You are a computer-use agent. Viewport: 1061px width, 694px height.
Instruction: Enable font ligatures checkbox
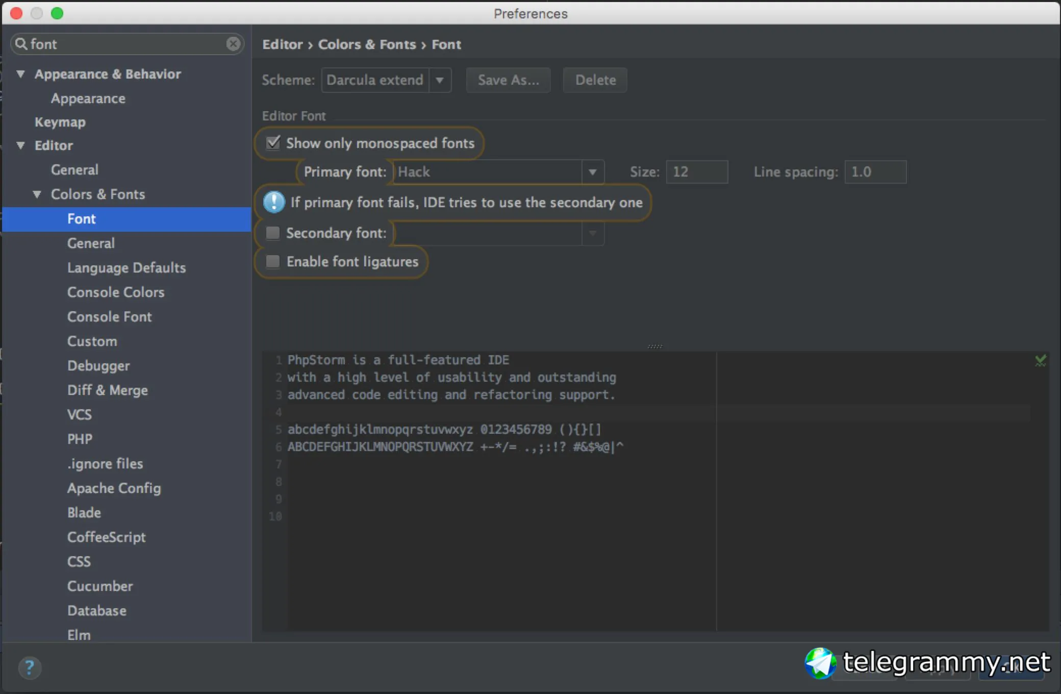click(x=273, y=262)
